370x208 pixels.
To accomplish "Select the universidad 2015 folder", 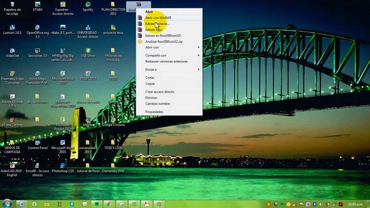I will tap(87, 147).
